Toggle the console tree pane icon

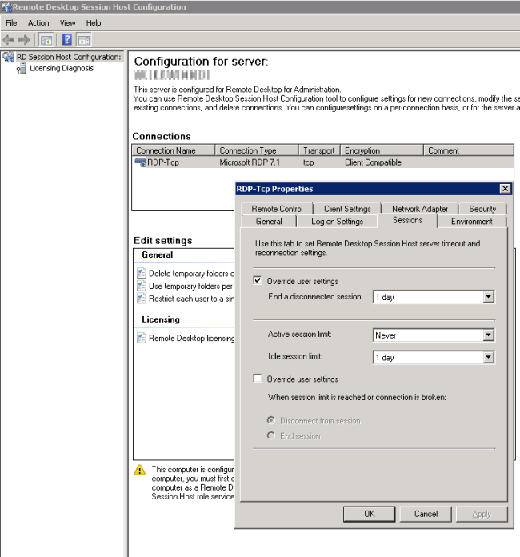[46, 40]
